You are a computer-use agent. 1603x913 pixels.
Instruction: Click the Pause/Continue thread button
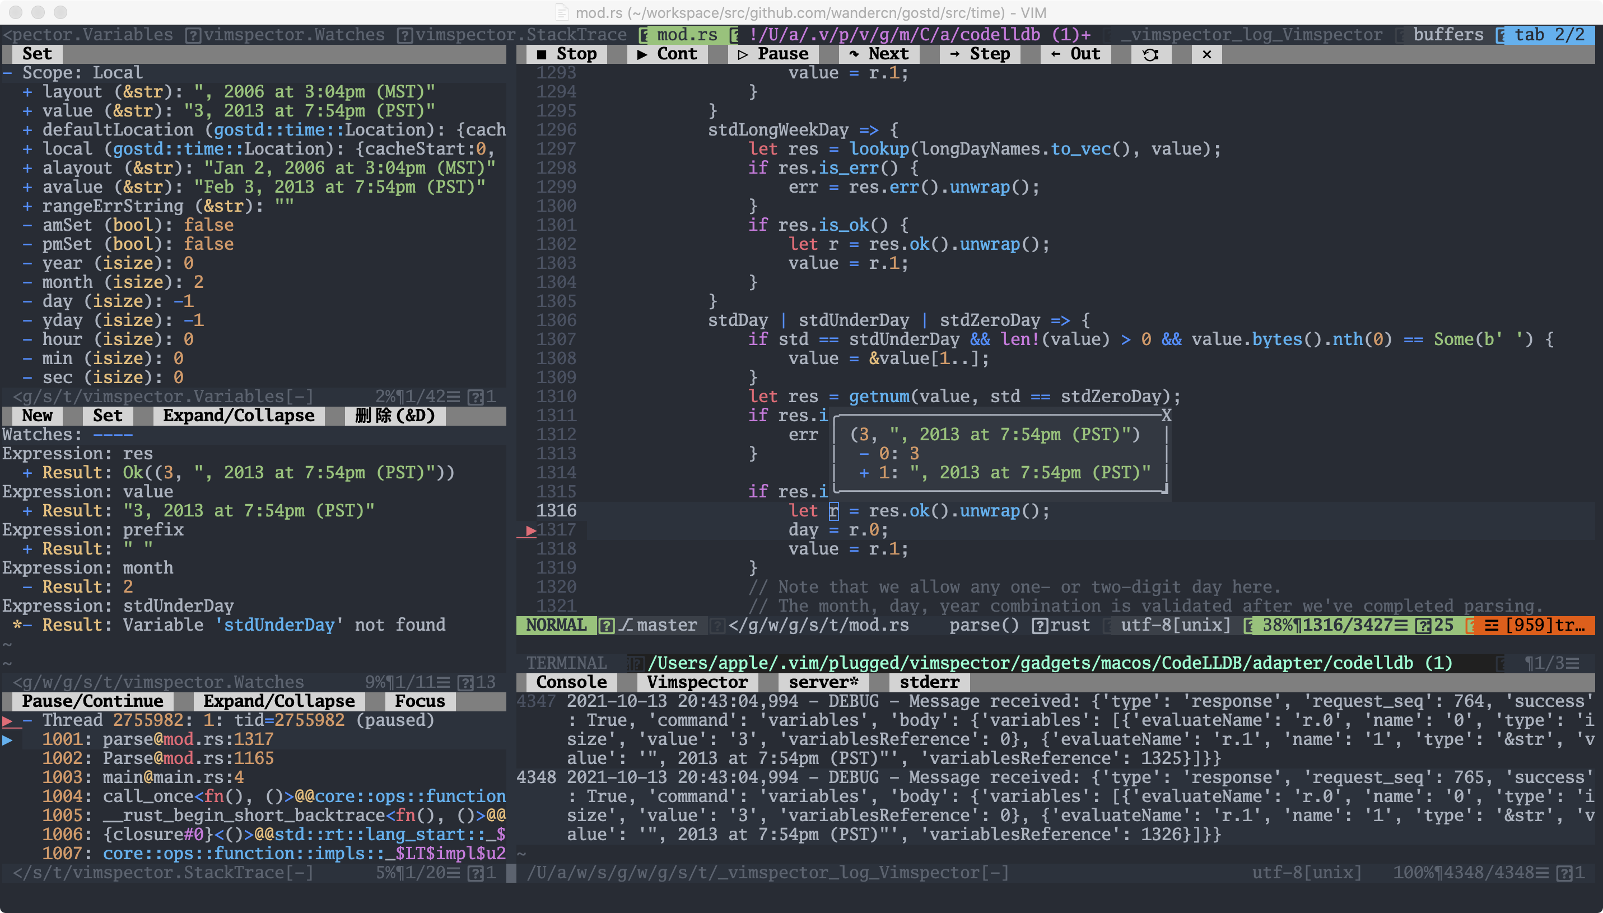[x=92, y=701]
